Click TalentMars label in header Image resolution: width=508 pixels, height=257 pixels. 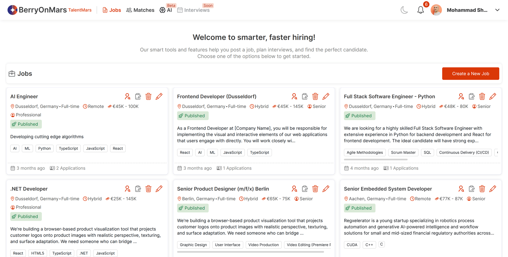pos(80,10)
